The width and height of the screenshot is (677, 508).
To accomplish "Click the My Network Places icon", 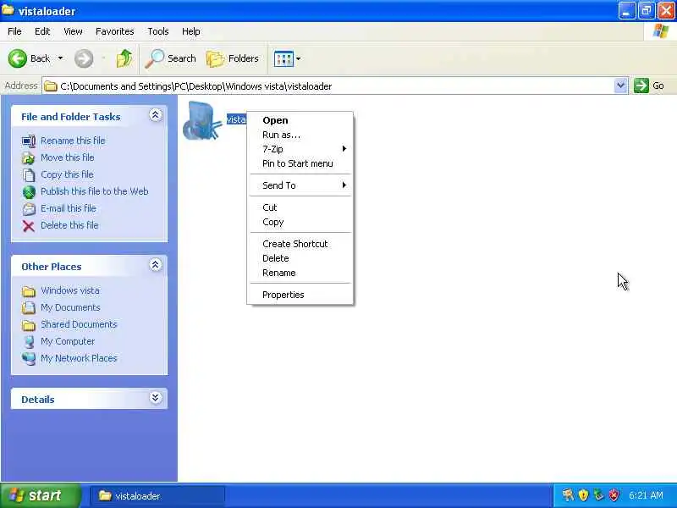I will tap(29, 358).
